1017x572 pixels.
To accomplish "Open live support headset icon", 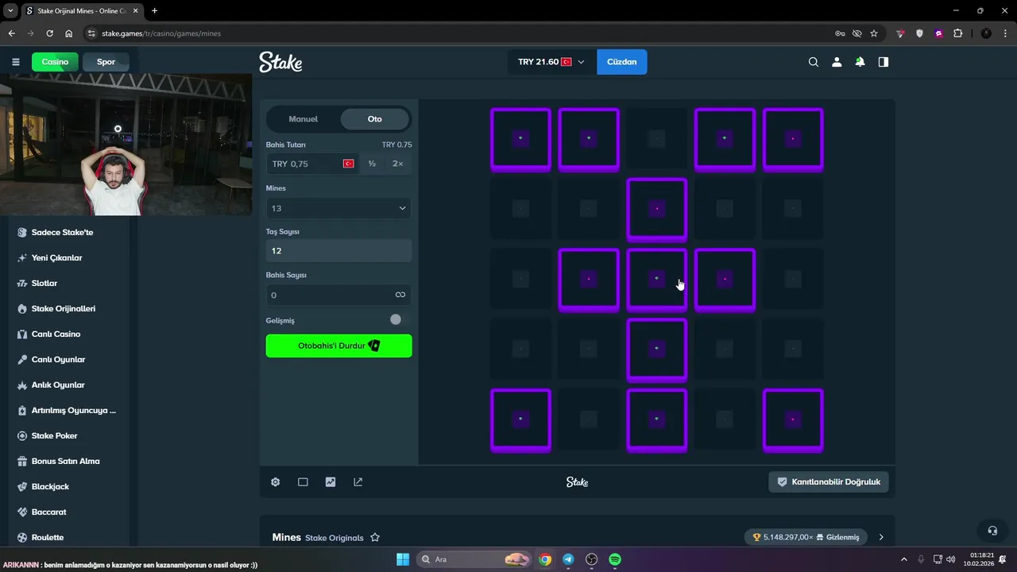I will tap(992, 531).
